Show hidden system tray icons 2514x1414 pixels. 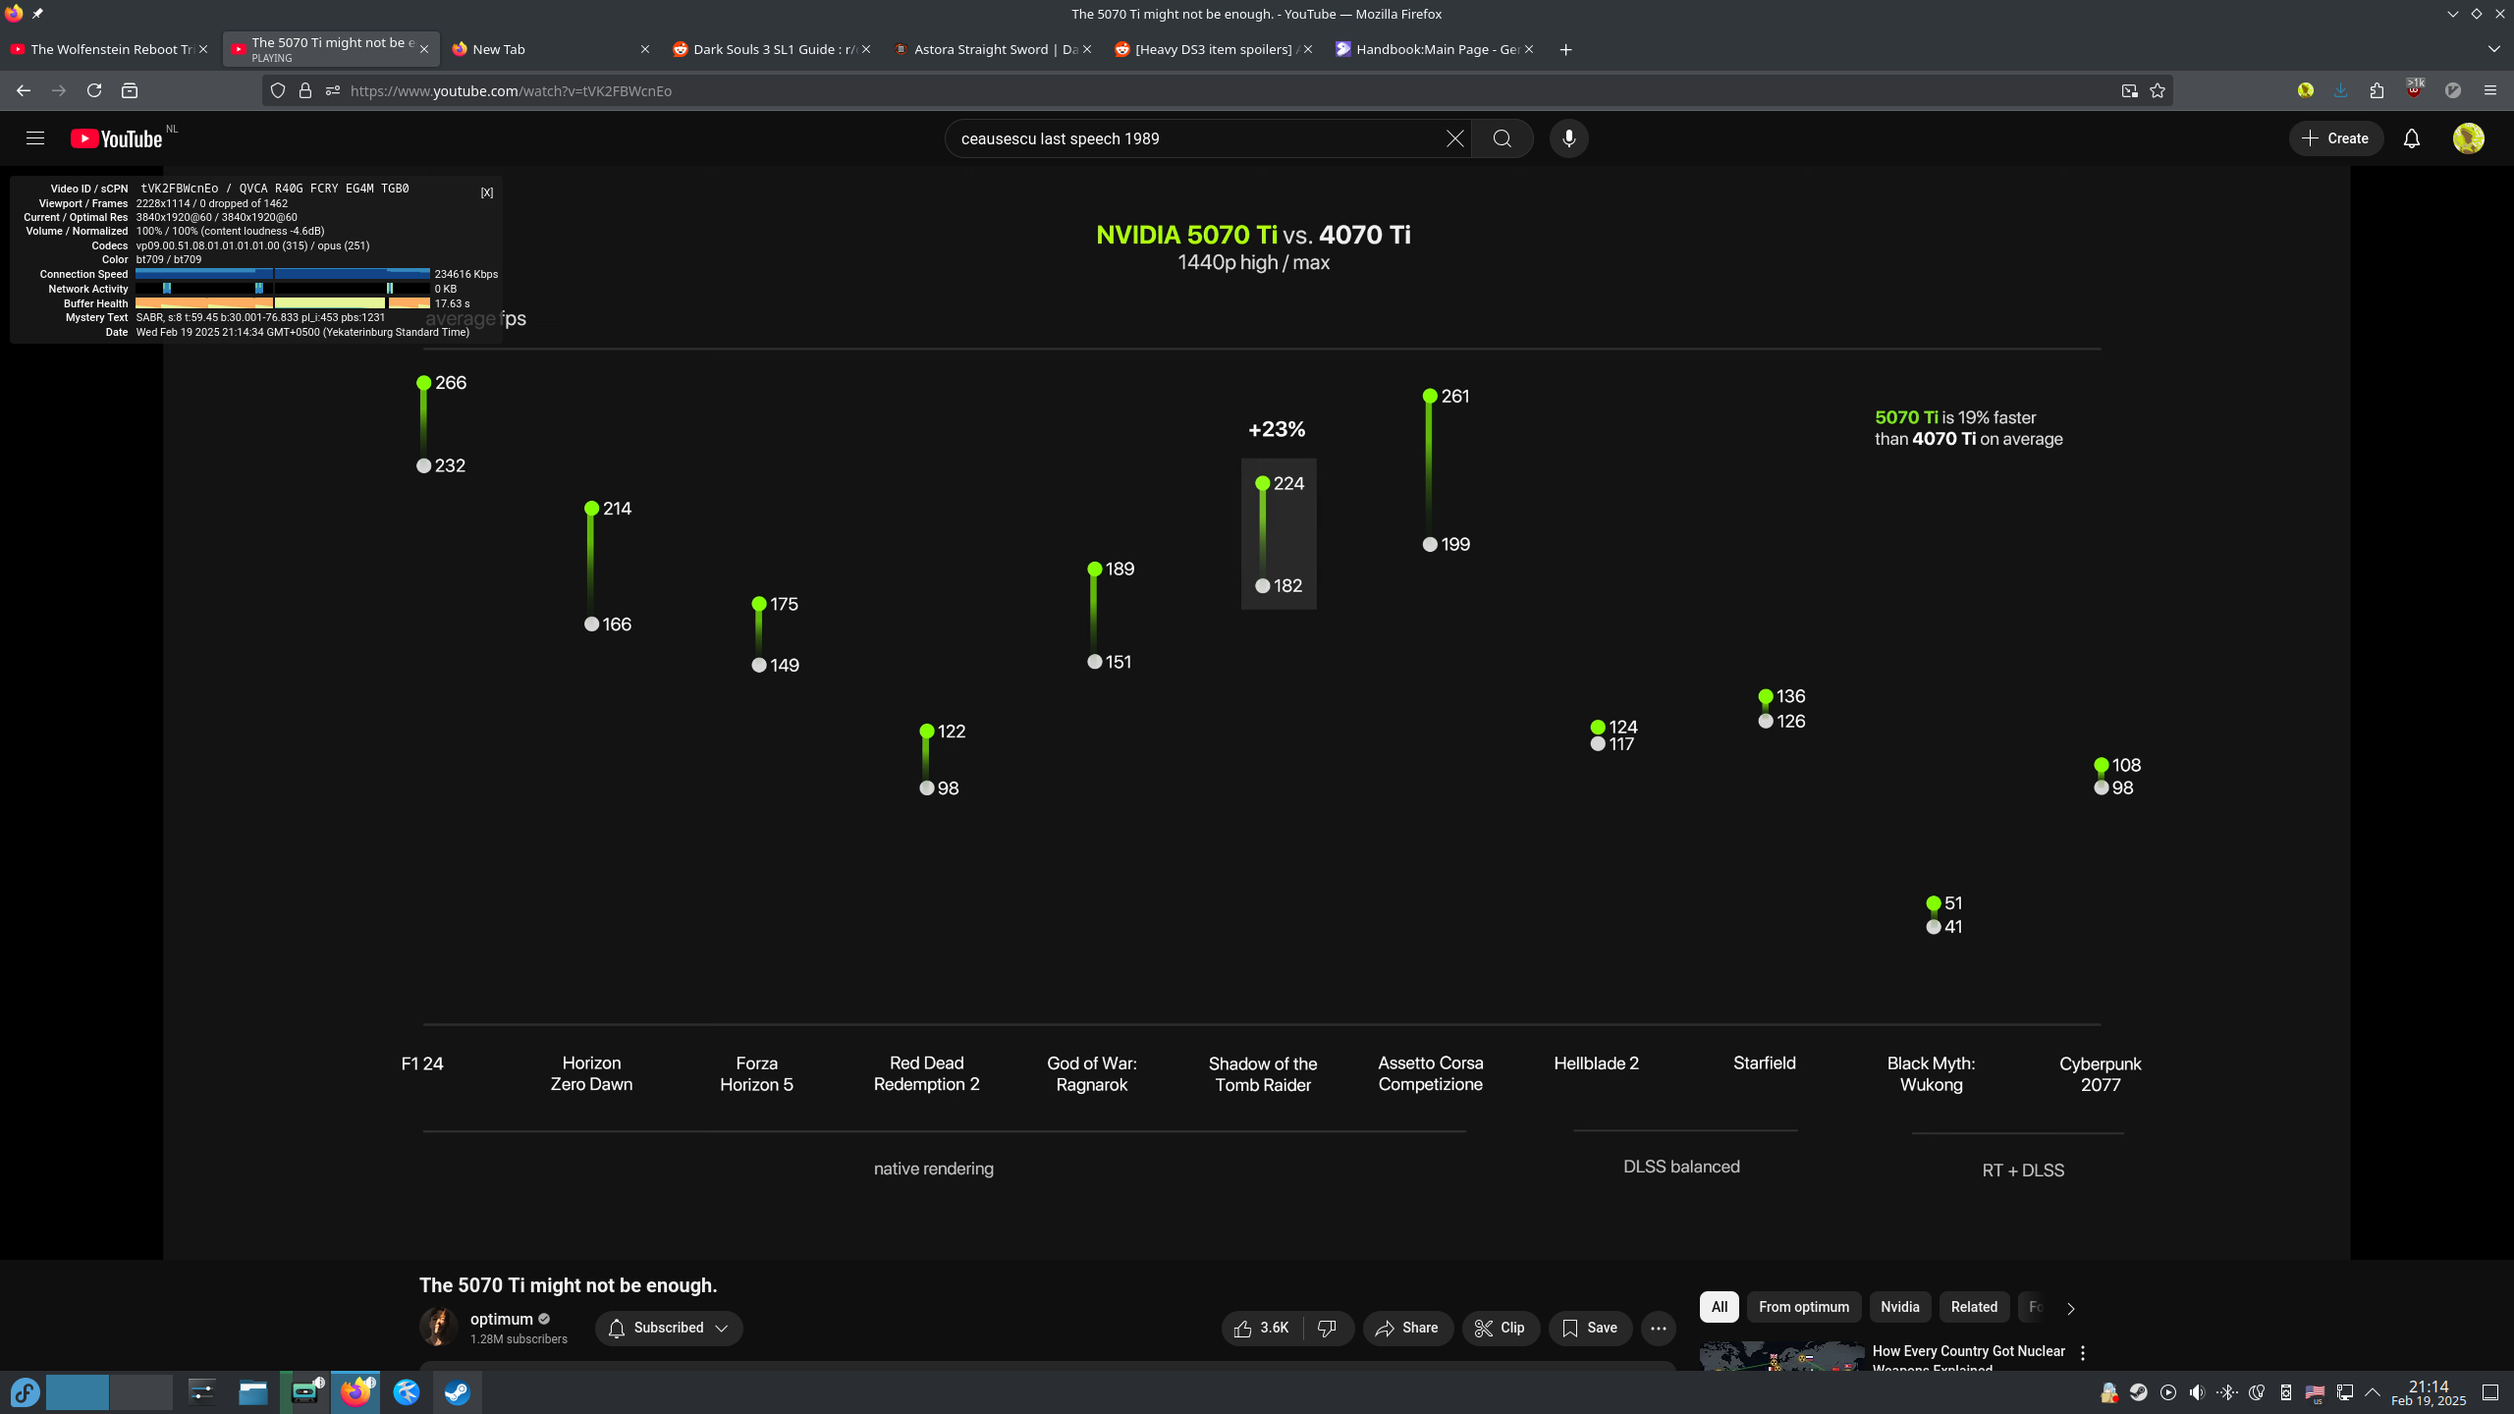[x=2374, y=1392]
